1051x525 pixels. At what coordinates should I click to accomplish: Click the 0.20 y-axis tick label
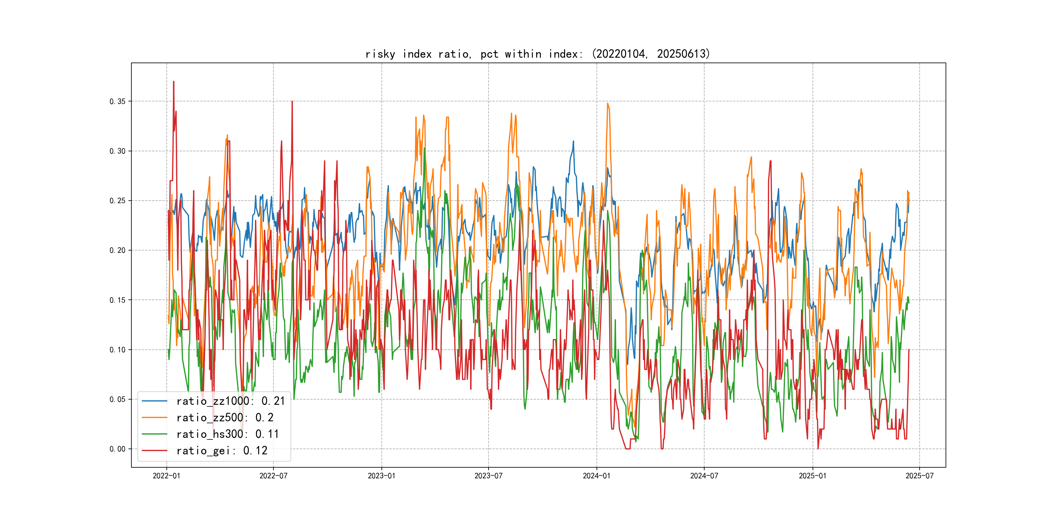point(117,250)
